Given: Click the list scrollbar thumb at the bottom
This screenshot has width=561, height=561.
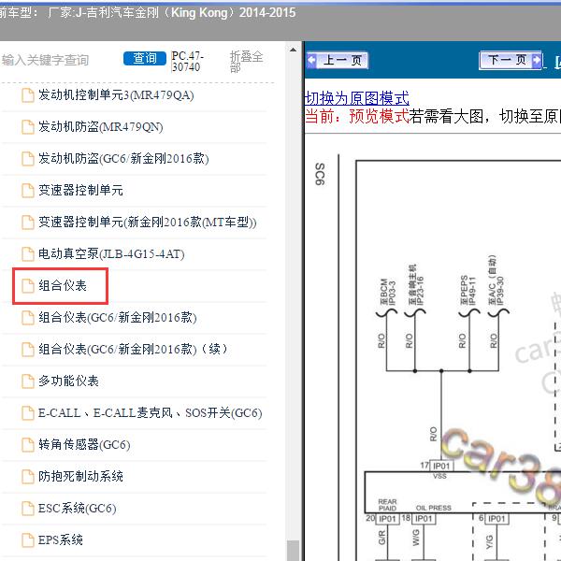Looking at the screenshot, I should click(293, 551).
